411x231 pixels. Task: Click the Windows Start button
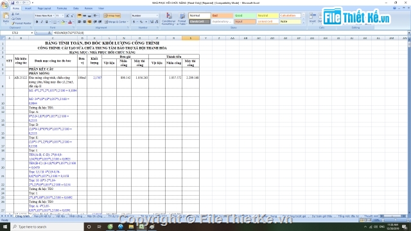[x=5, y=227]
